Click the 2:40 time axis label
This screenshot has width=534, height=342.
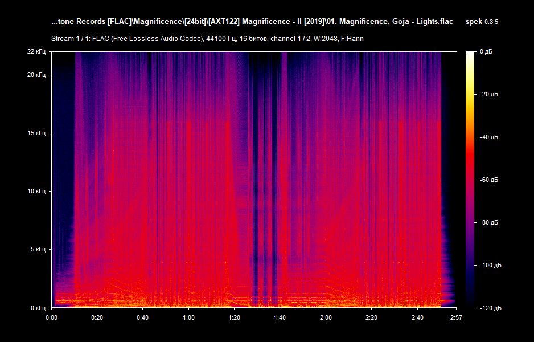pyautogui.click(x=417, y=318)
